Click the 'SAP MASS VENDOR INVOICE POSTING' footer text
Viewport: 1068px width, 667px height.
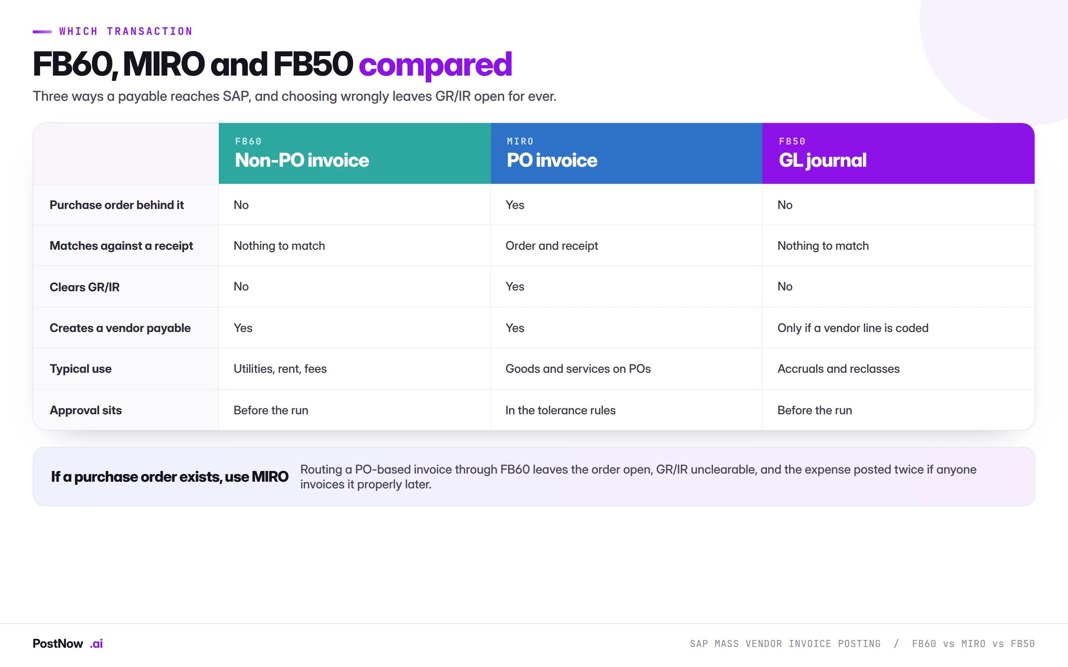785,644
